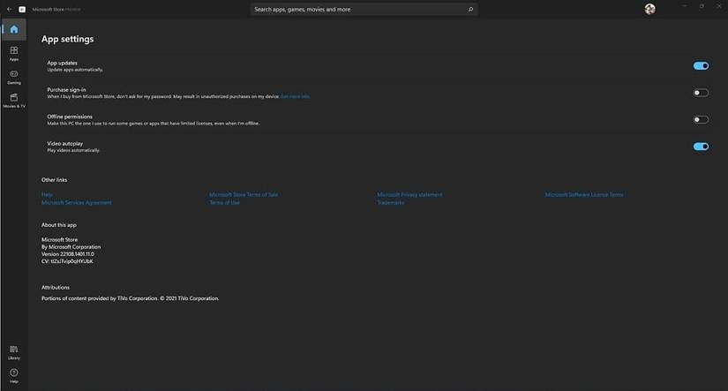728x391 pixels.
Task: Click 'Update apps automatically' description
Action: (x=75, y=70)
